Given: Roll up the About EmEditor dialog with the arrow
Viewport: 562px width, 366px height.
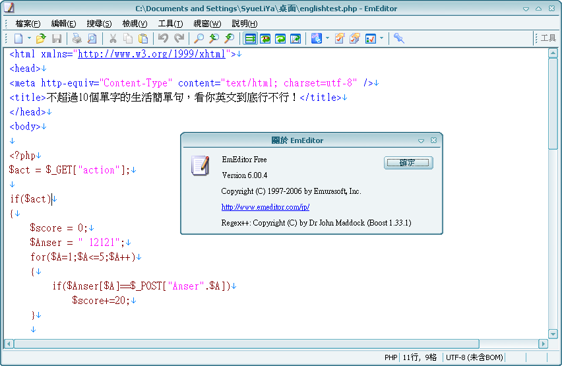Looking at the screenshot, I should click(421, 140).
